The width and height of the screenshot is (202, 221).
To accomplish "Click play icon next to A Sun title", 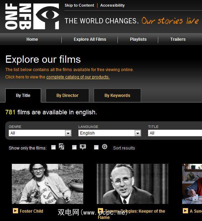I will [x=185, y=211].
